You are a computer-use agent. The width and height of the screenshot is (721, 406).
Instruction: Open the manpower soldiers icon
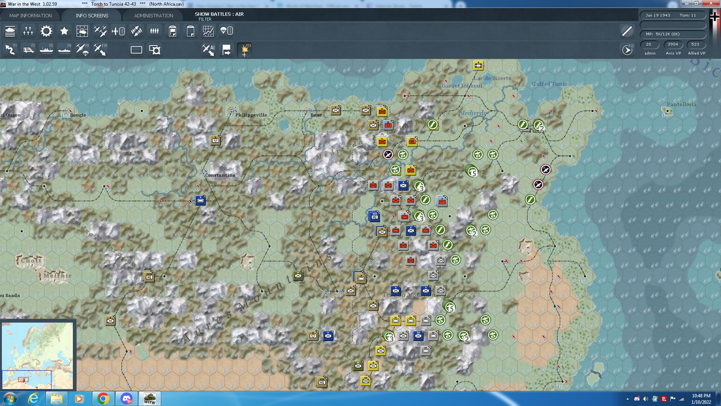(154, 31)
